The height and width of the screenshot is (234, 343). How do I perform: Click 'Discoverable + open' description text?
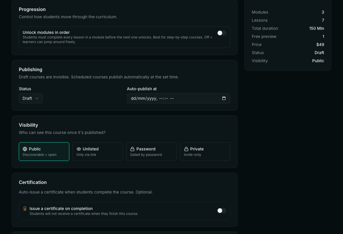[x=39, y=155]
